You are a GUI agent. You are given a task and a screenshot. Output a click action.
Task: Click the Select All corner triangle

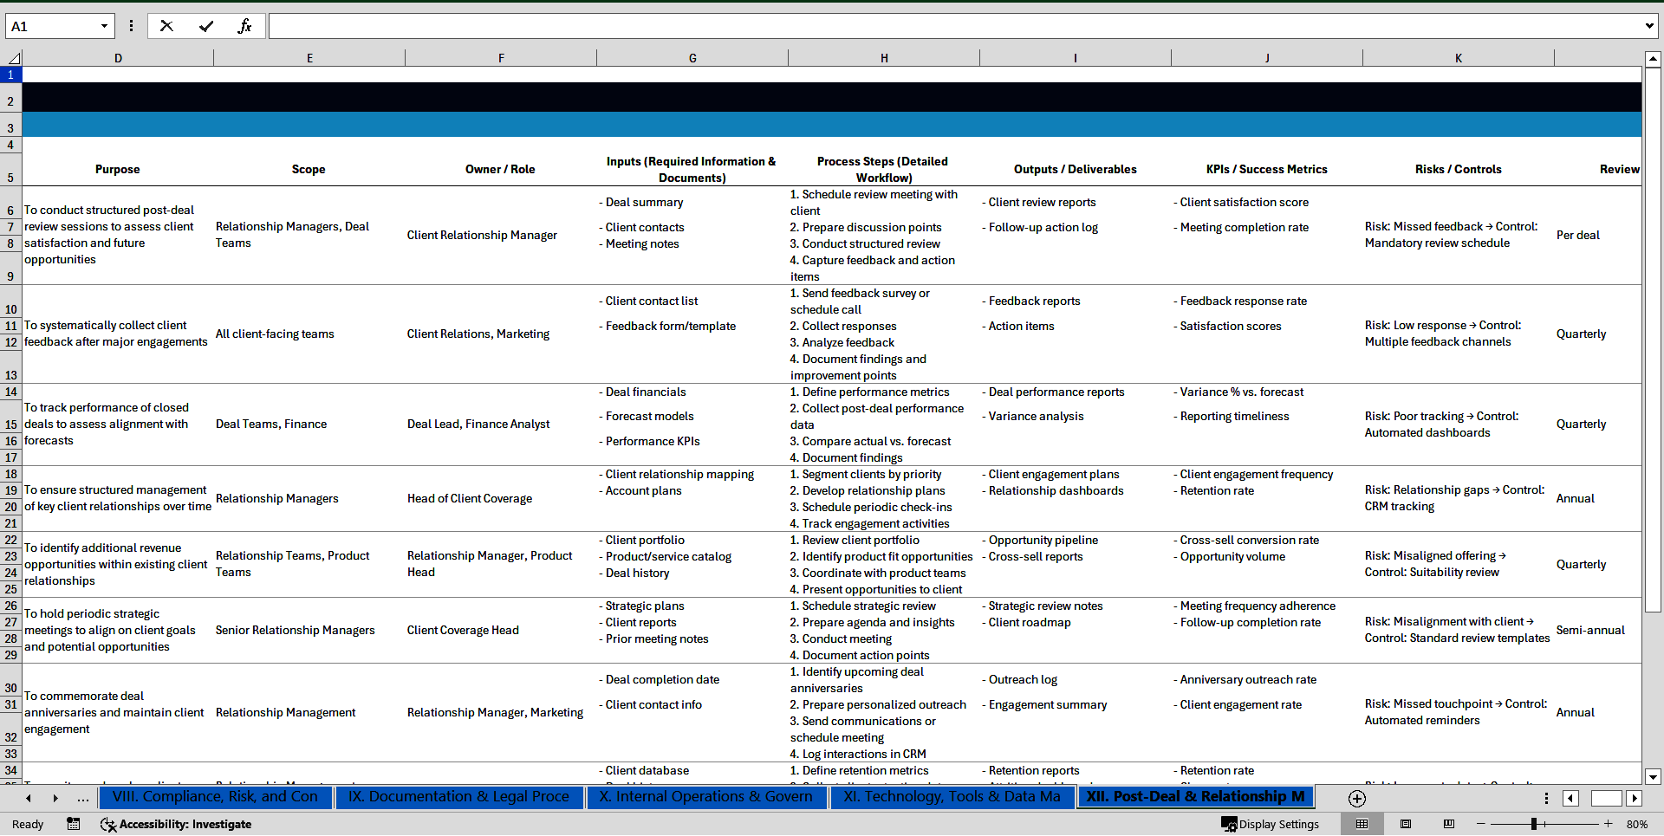click(14, 59)
